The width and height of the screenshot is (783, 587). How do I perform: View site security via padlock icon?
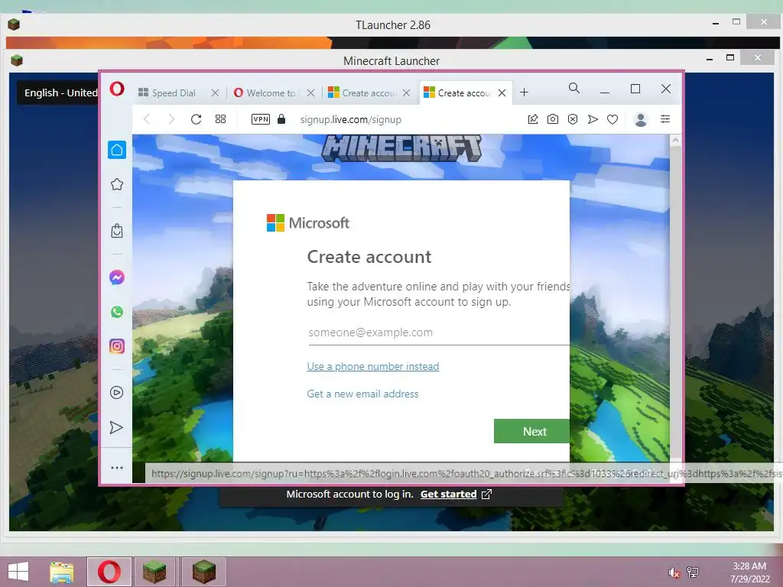(x=281, y=119)
